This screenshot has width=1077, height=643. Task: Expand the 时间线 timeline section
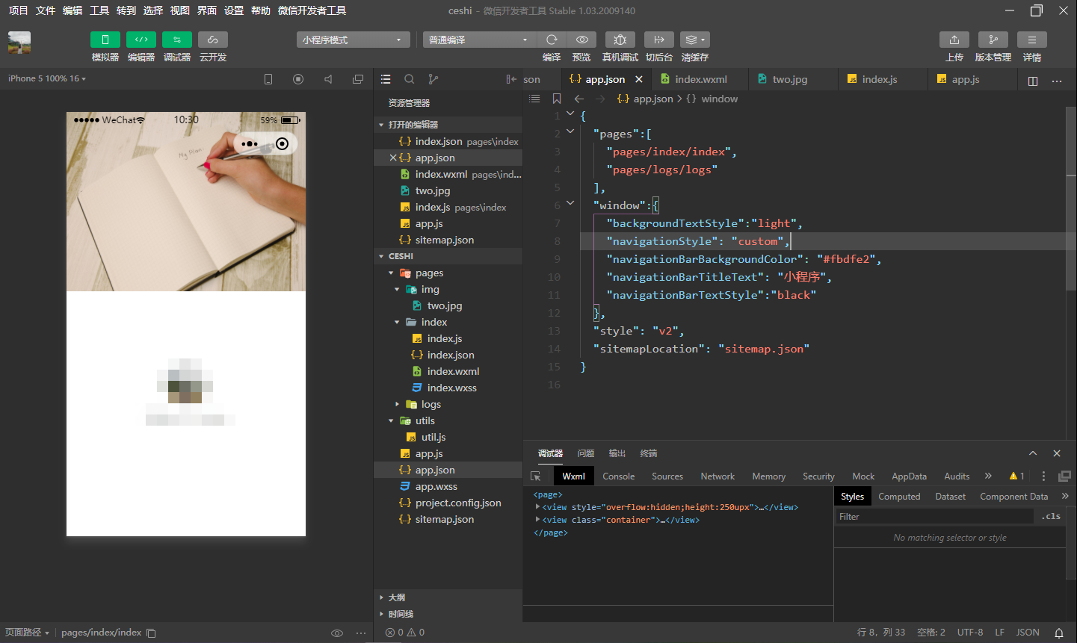448,614
